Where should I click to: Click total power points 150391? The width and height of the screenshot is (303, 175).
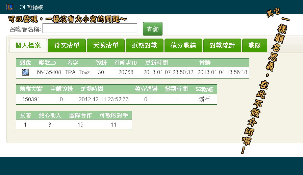(x=31, y=99)
